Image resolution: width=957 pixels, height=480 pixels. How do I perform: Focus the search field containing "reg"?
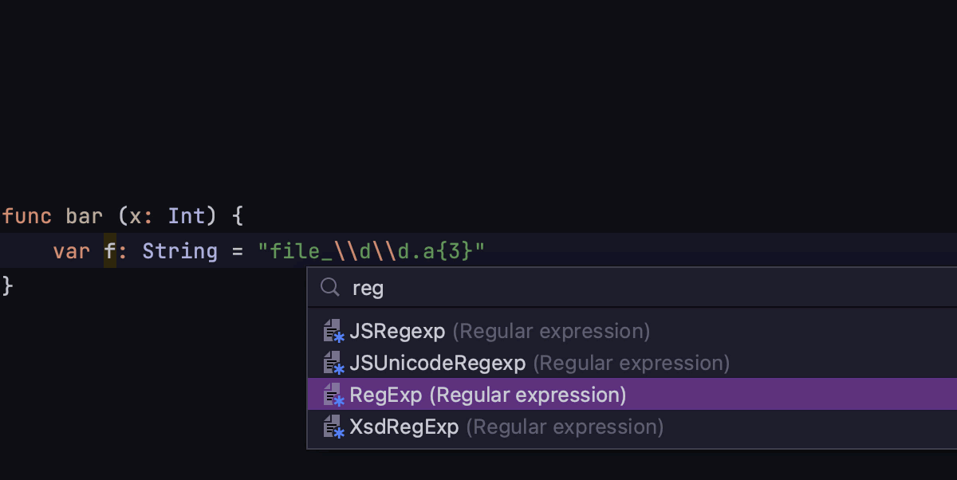558,288
